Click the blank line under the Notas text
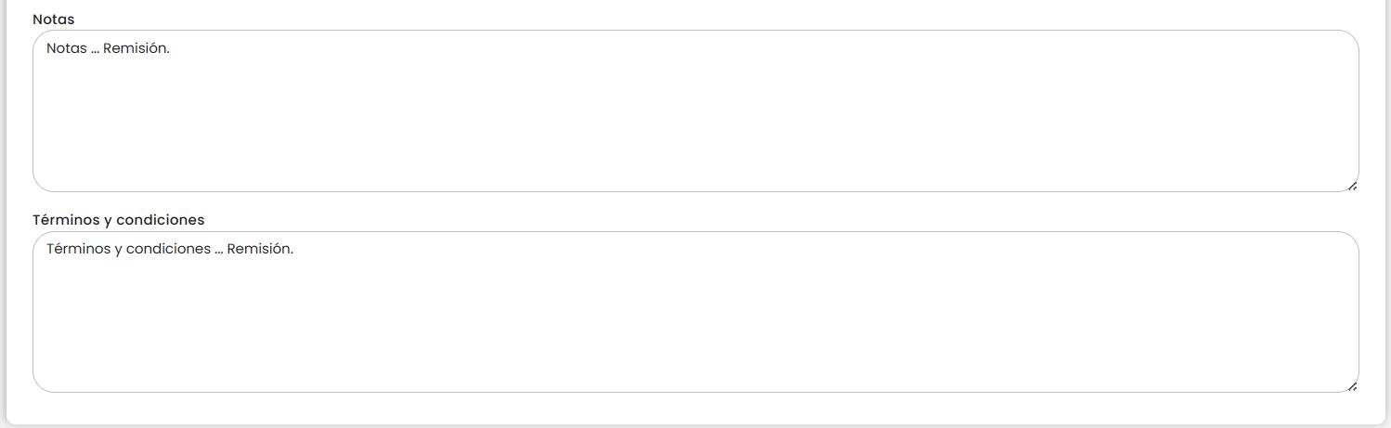Image resolution: width=1391 pixels, height=428 pixels. [279, 71]
